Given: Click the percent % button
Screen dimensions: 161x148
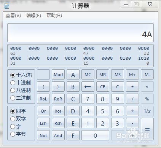Looking at the screenshot, I should coord(147,99).
